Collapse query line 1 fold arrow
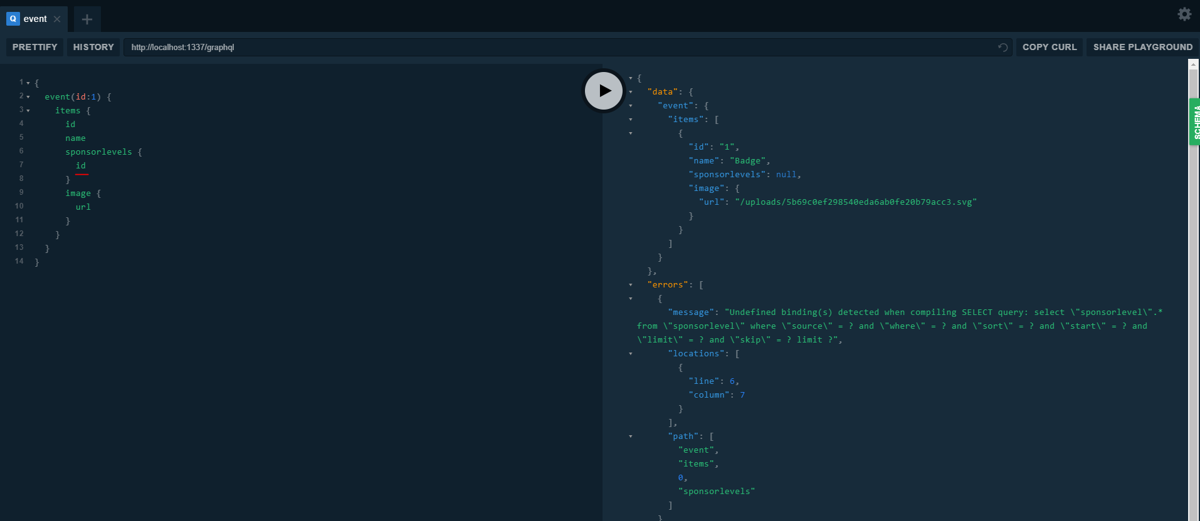This screenshot has height=521, width=1200. pyautogui.click(x=28, y=83)
